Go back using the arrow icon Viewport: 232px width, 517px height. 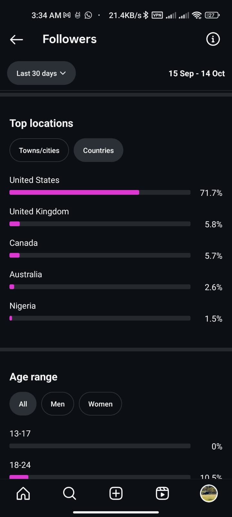pos(16,39)
